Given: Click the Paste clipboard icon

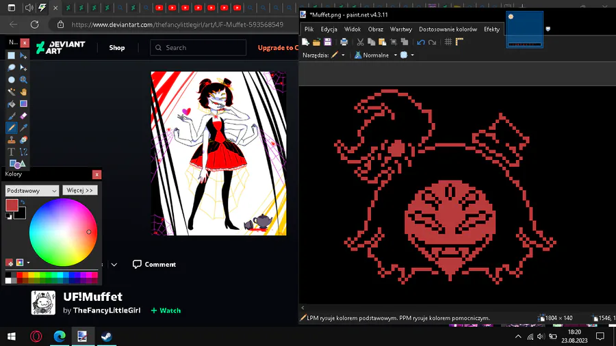Looking at the screenshot, I should [x=382, y=42].
